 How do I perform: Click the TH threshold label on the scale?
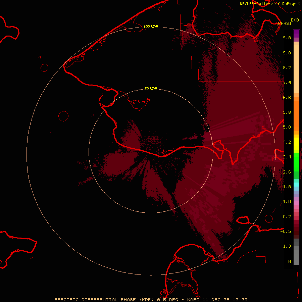(288, 261)
